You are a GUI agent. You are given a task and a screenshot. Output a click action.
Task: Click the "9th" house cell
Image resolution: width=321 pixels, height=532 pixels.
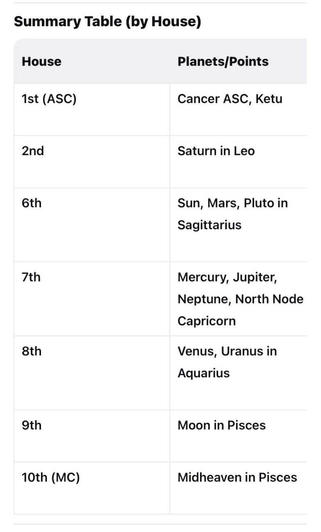[x=32, y=425]
